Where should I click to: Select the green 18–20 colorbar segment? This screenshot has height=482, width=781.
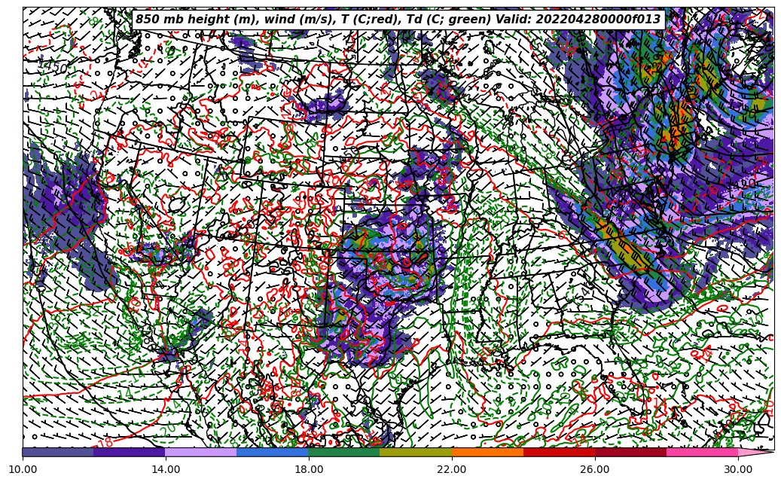[x=344, y=452]
